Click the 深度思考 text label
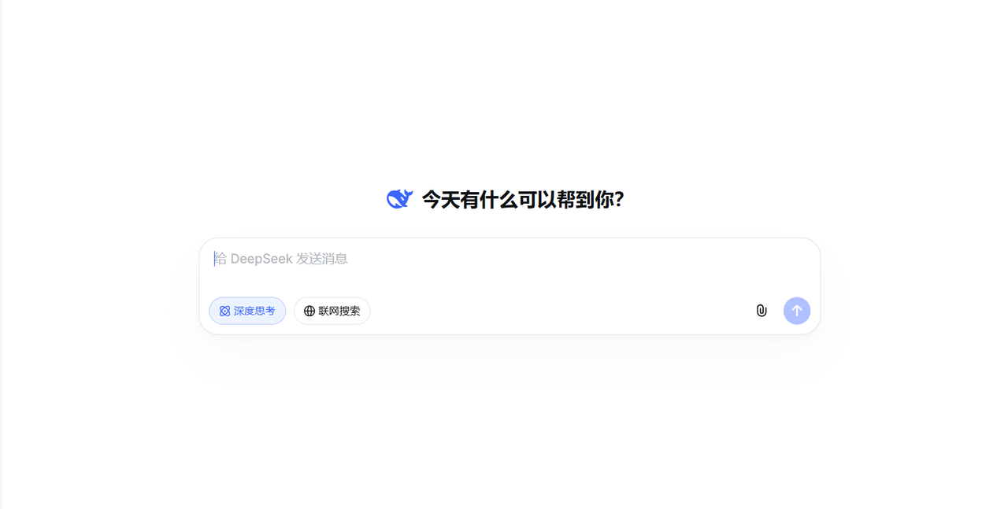1008x509 pixels. point(254,312)
